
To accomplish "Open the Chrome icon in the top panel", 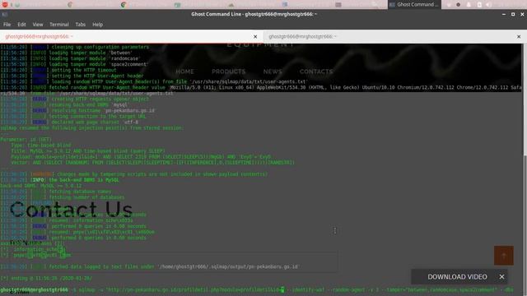I will [124, 5].
